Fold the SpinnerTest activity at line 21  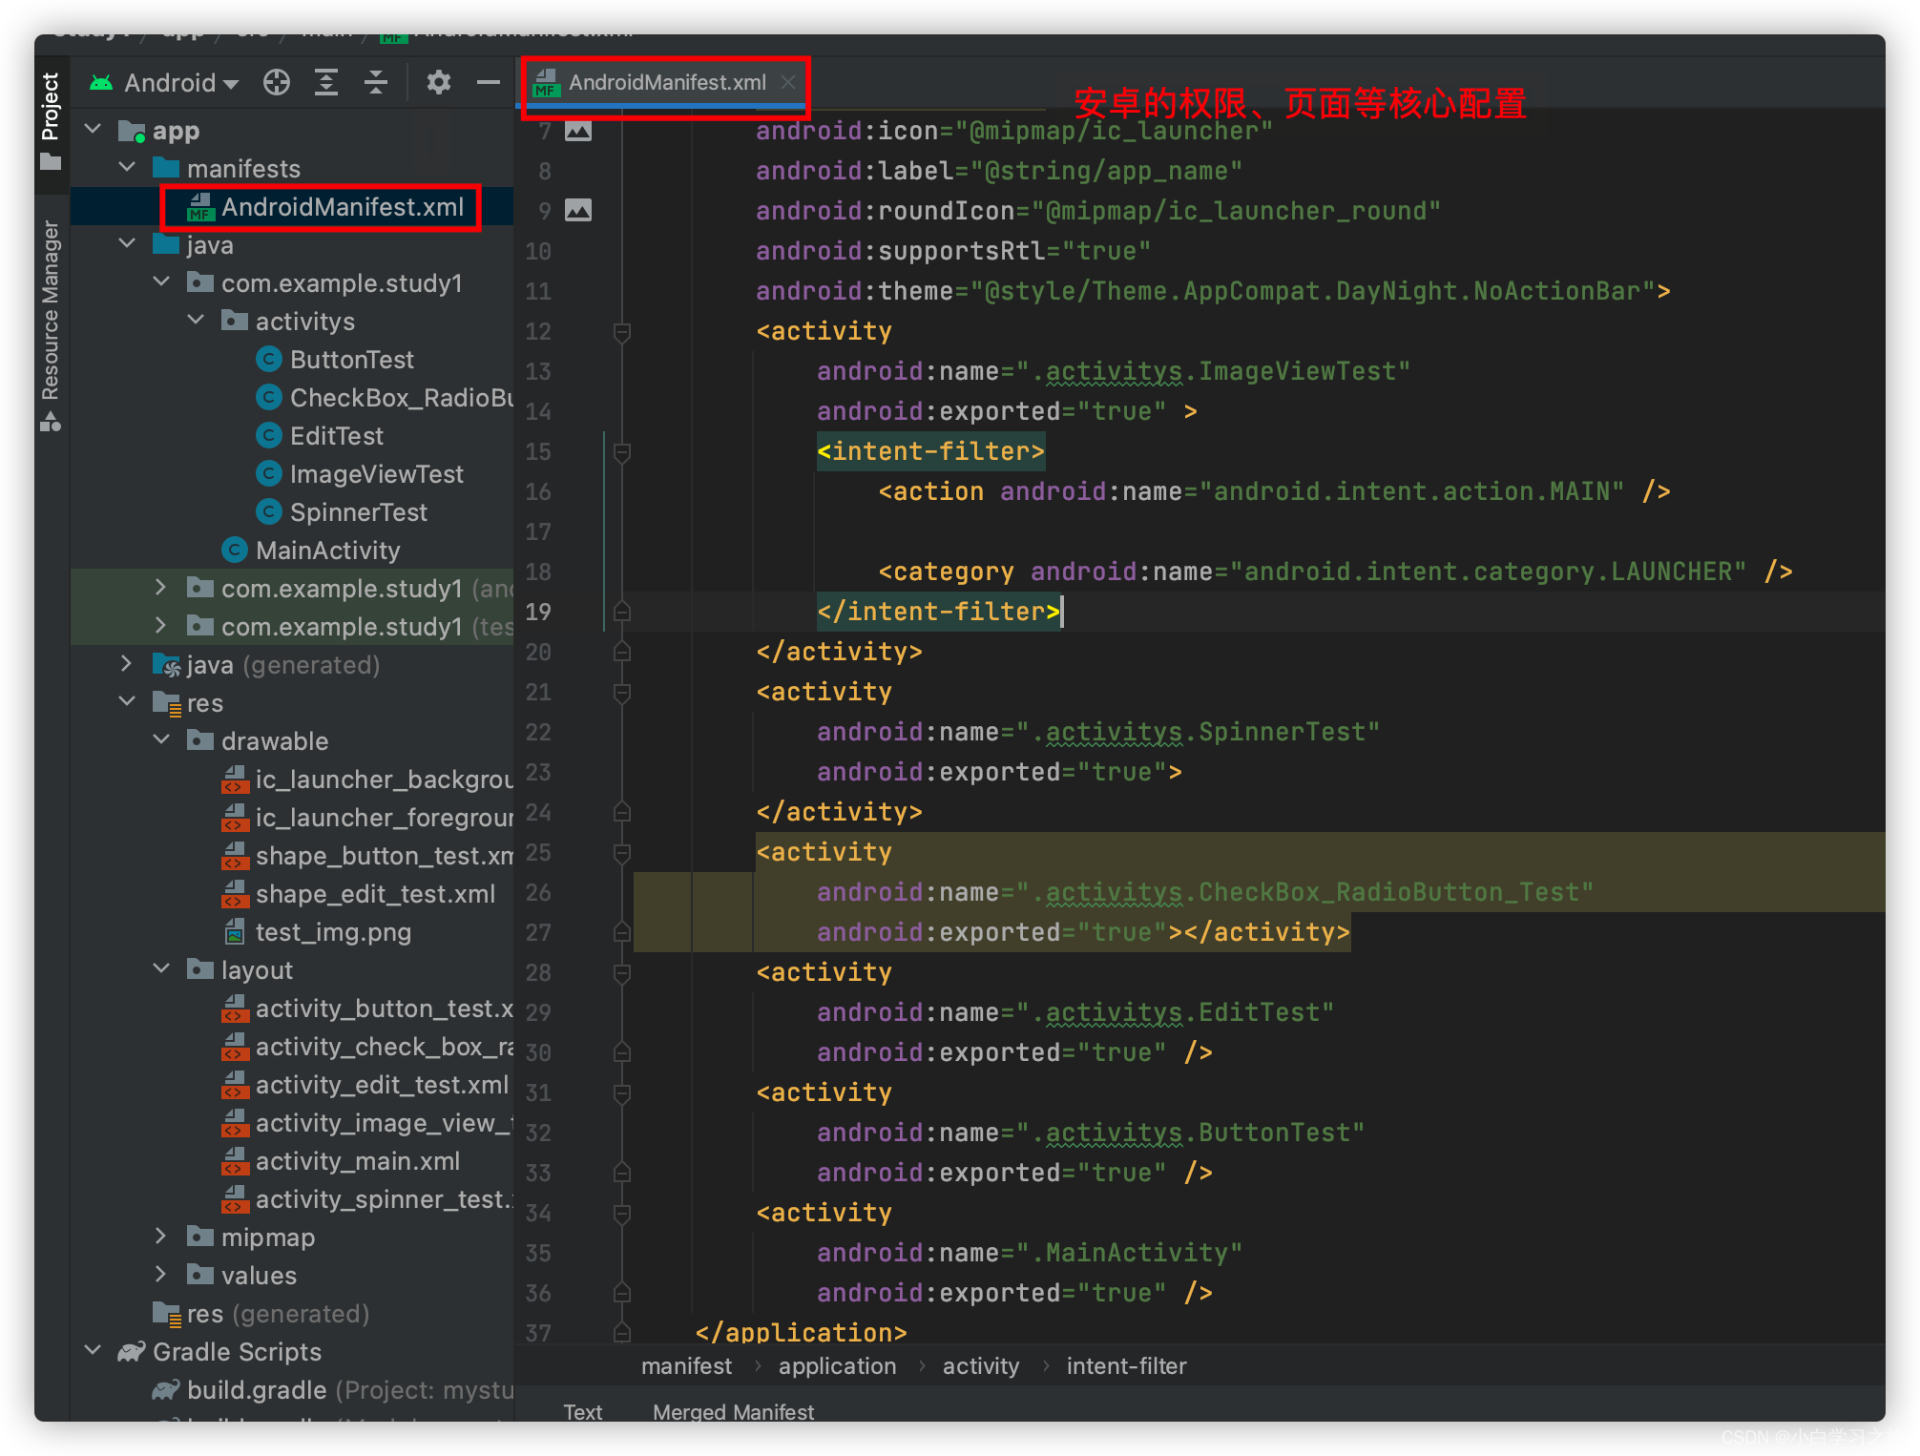point(622,693)
